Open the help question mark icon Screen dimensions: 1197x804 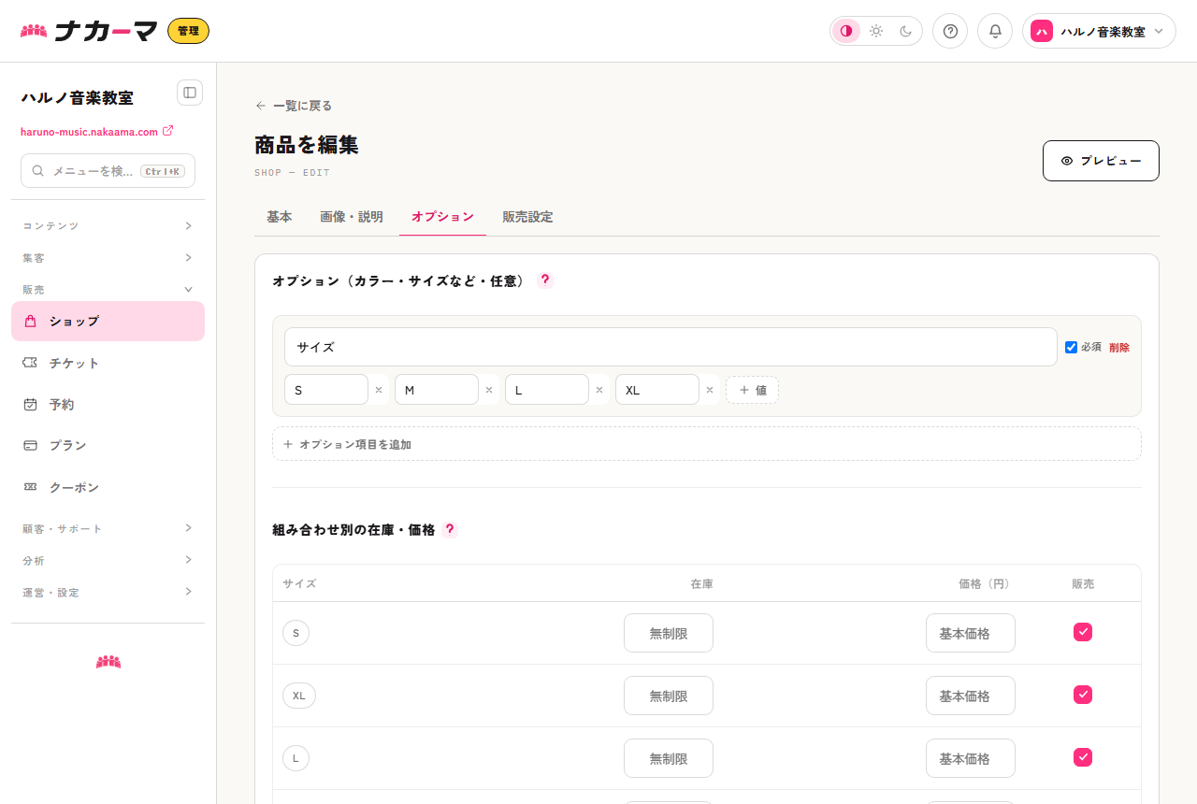click(x=950, y=31)
